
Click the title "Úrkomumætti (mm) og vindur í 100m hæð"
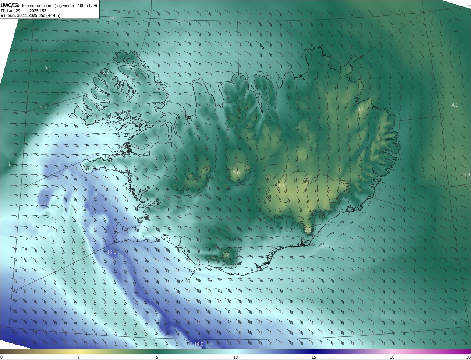(x=59, y=5)
